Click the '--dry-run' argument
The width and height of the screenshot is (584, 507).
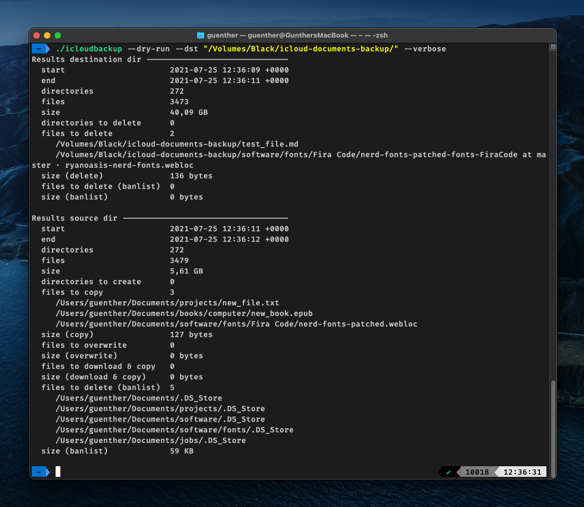click(x=149, y=49)
